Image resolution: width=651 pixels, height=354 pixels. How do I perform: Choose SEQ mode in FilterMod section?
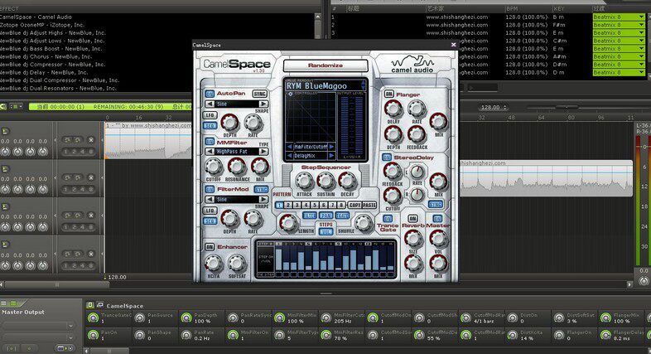click(210, 221)
